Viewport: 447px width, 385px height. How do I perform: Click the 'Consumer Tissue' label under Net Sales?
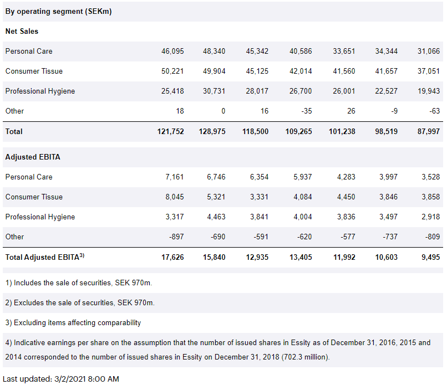[x=34, y=71]
